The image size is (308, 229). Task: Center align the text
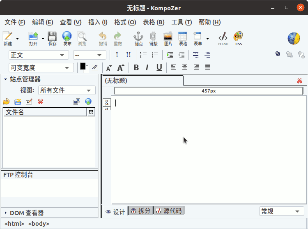tap(185, 67)
